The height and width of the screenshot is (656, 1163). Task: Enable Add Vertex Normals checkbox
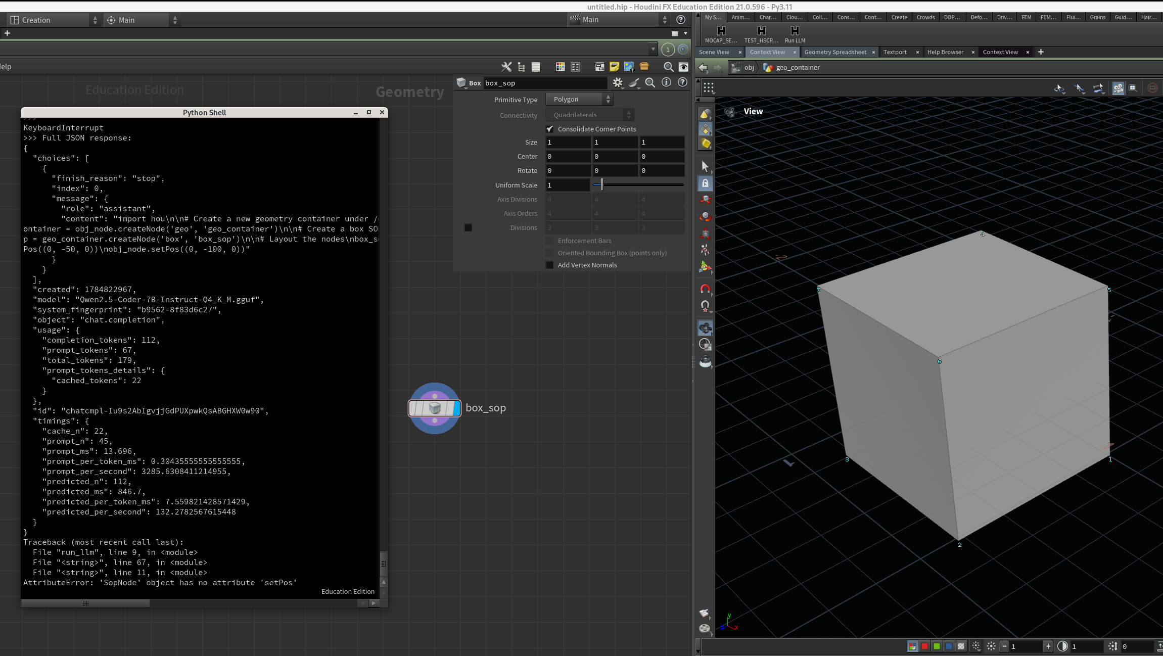pyautogui.click(x=550, y=265)
